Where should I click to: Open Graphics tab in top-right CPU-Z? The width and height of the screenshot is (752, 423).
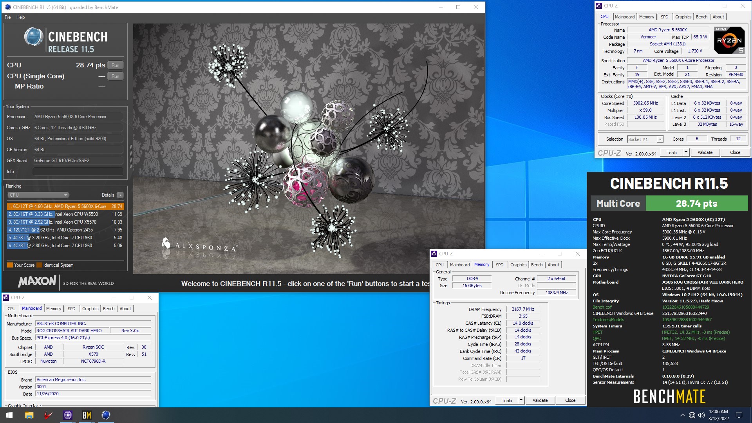[x=683, y=17]
